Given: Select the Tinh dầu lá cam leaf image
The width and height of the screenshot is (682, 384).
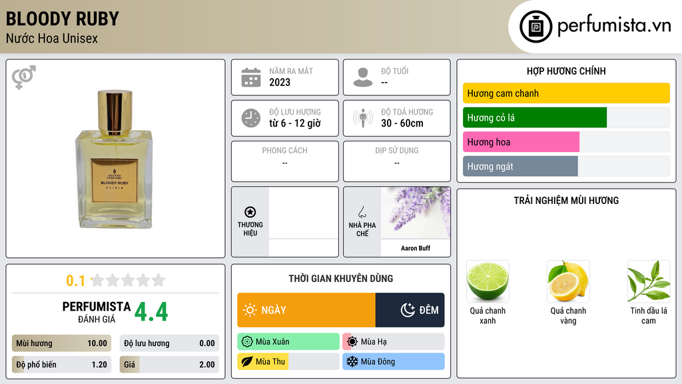Looking at the screenshot, I should 649,281.
